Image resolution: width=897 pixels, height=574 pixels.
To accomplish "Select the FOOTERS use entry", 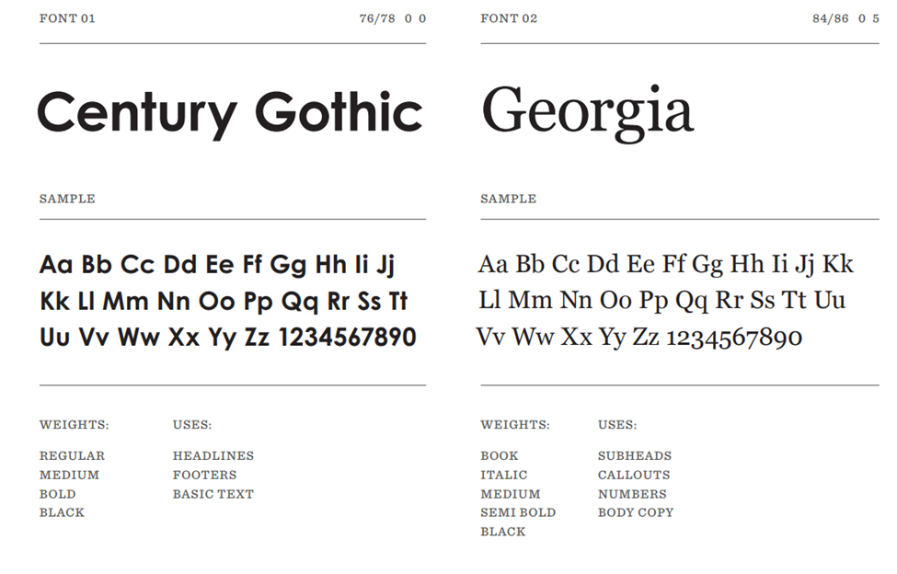I will point(204,475).
